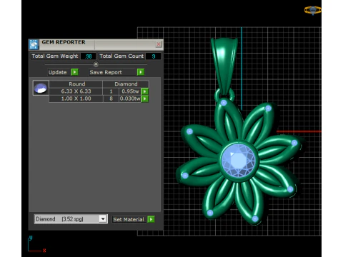Open the Diamond material dropdown arrow

(103, 219)
